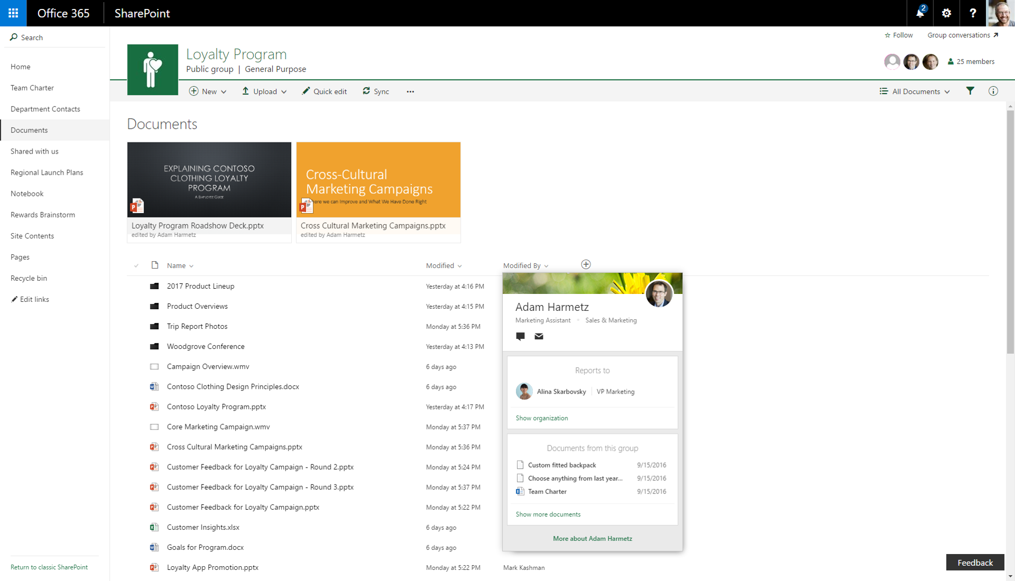The height and width of the screenshot is (581, 1015).
Task: Open Product Overviews folder
Action: (197, 306)
